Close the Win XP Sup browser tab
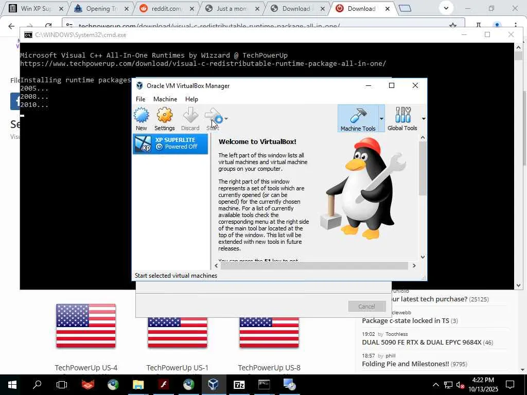 [x=61, y=9]
